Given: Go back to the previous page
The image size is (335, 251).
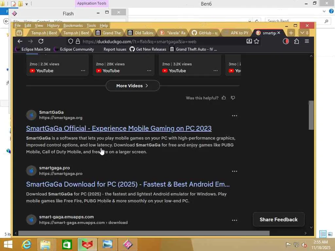Looking at the screenshot, I should click(20, 42).
